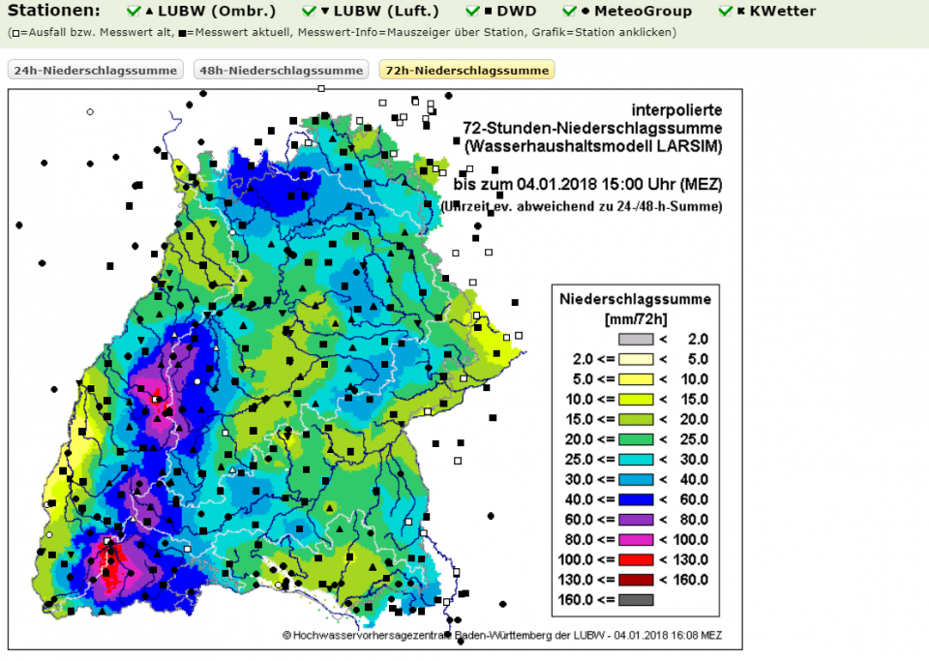929x661 pixels.
Task: Click the dark red 130.0–160.0 legend swatch
Action: (636, 580)
